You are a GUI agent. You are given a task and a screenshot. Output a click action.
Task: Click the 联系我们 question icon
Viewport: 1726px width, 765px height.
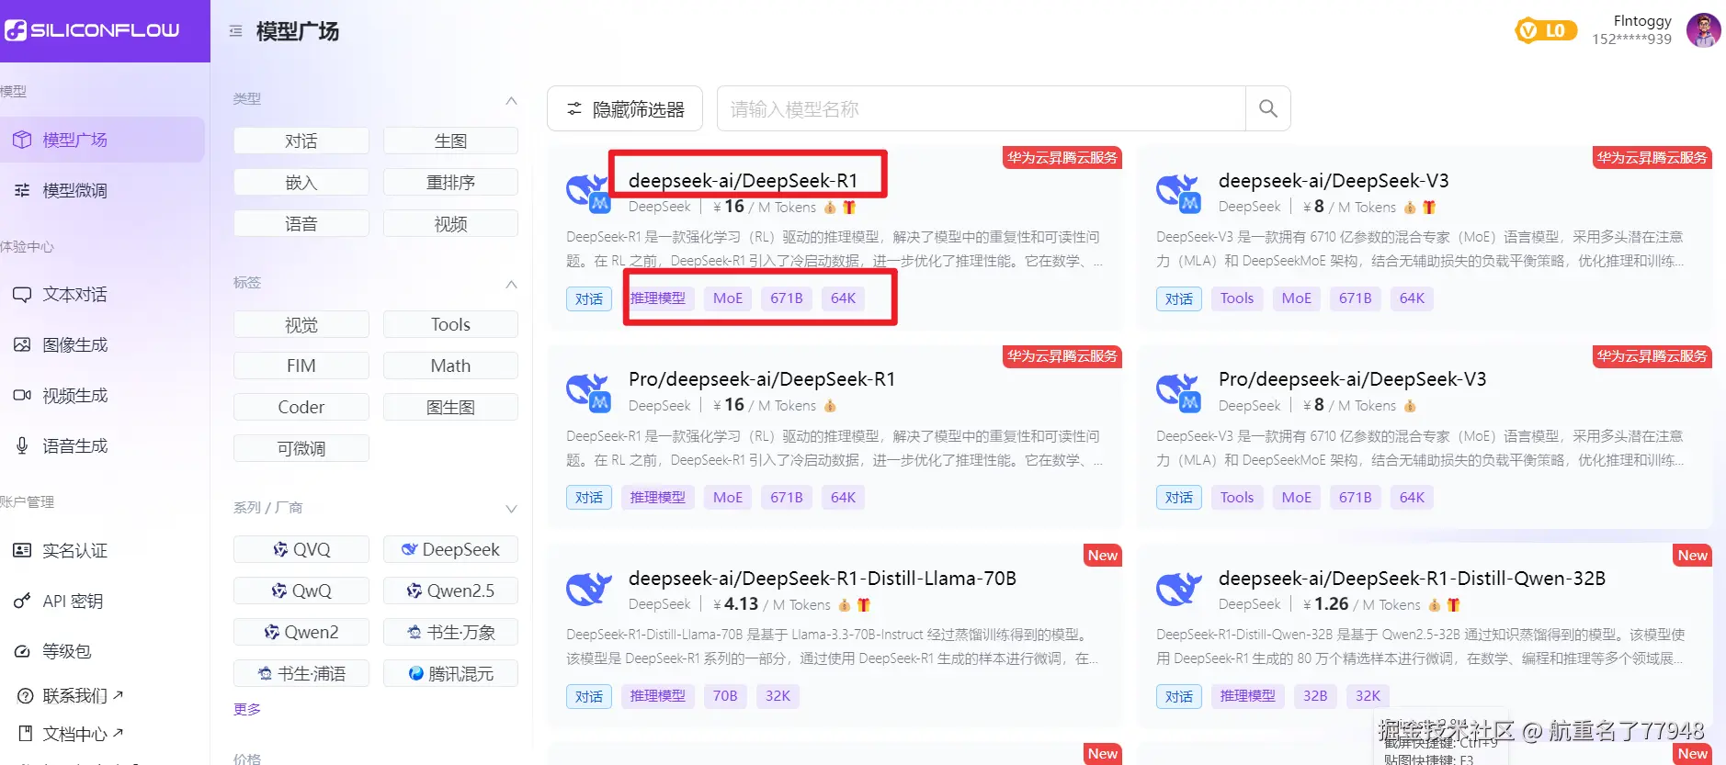[x=26, y=696]
